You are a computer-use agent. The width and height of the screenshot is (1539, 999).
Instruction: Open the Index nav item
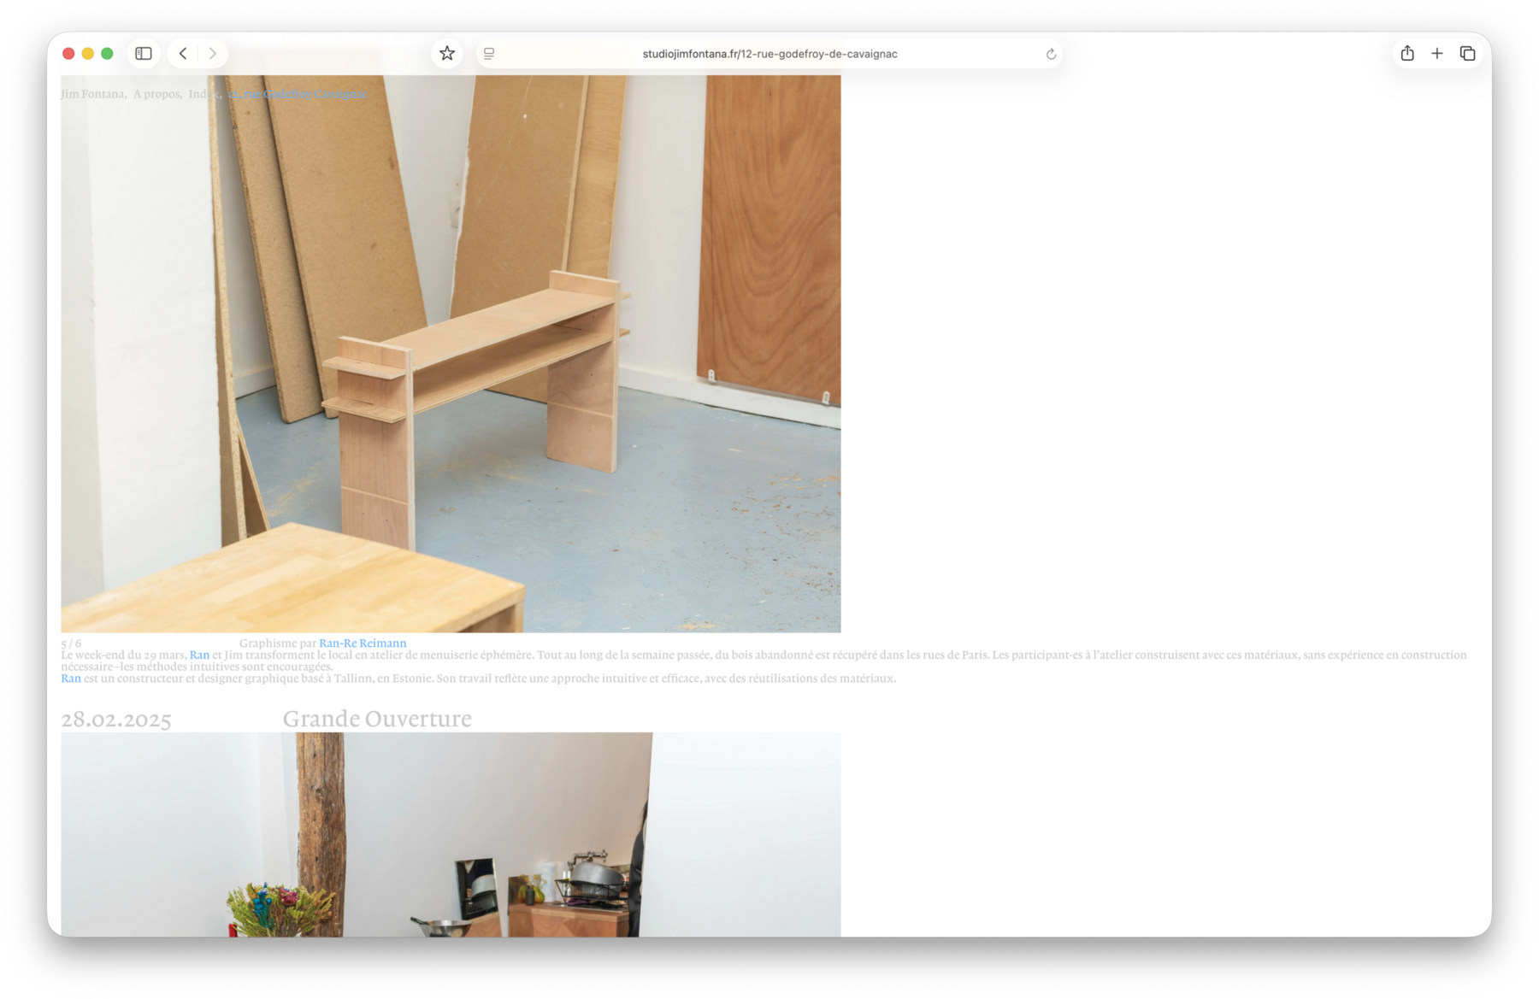tap(203, 94)
